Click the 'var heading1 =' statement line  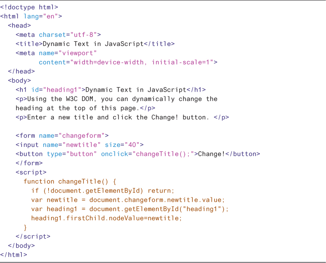click(130, 209)
